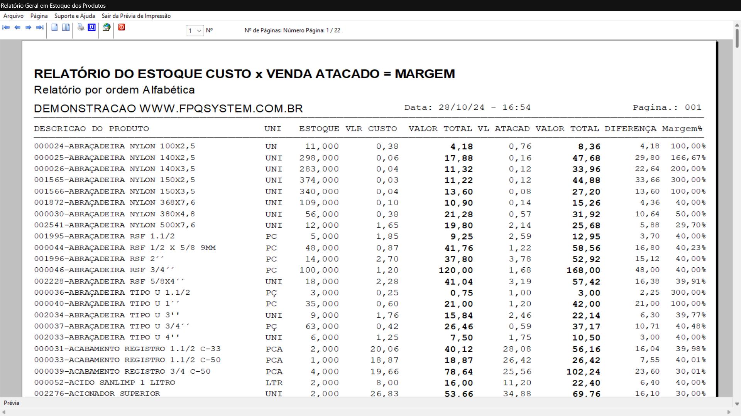Click DESCRICAO DO PRODUTO column header
741x416 pixels.
91,129
